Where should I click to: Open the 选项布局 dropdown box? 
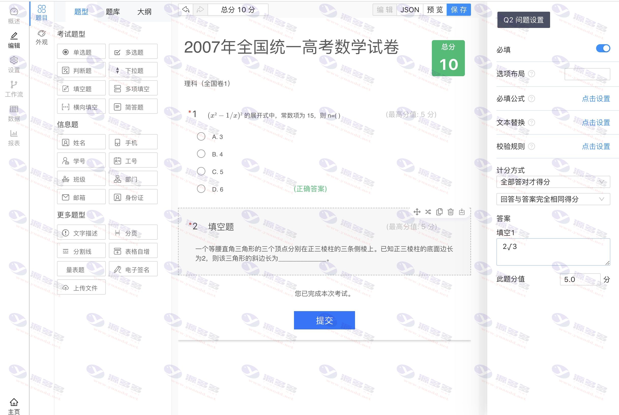587,74
